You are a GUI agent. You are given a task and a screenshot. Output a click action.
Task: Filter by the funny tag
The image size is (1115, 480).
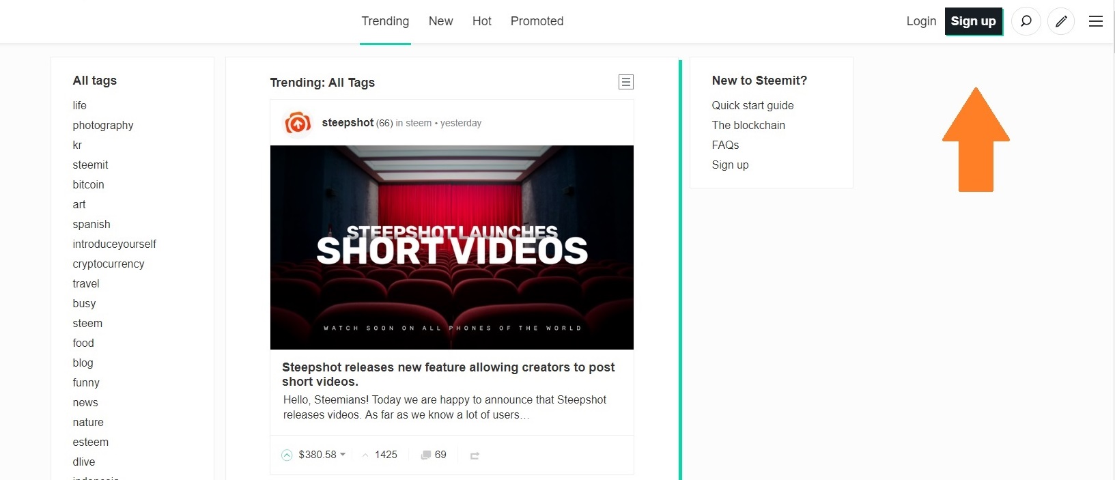[86, 382]
